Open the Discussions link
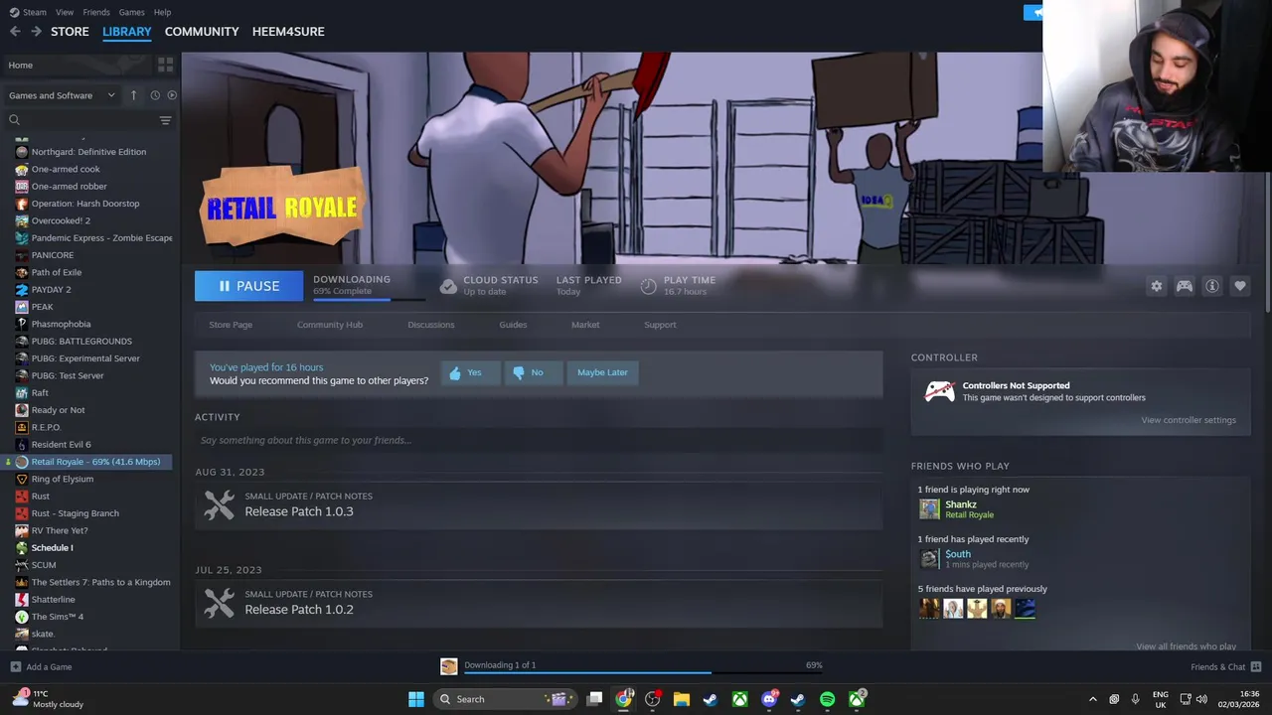This screenshot has height=715, width=1272. point(430,325)
